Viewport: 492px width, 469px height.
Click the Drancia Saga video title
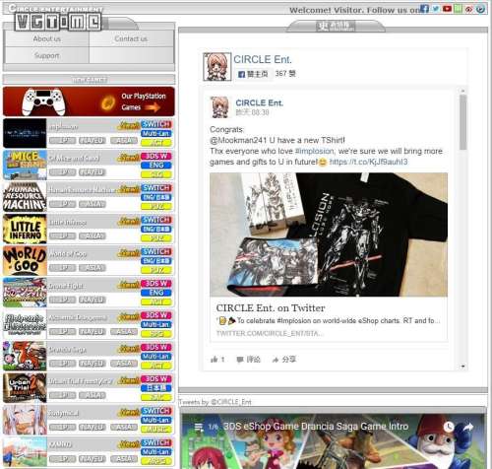tap(316, 427)
